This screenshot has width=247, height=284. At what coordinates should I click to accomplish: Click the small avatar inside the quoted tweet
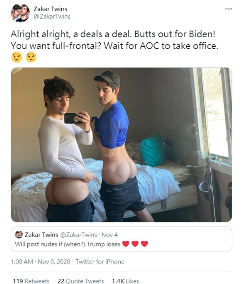point(19,234)
